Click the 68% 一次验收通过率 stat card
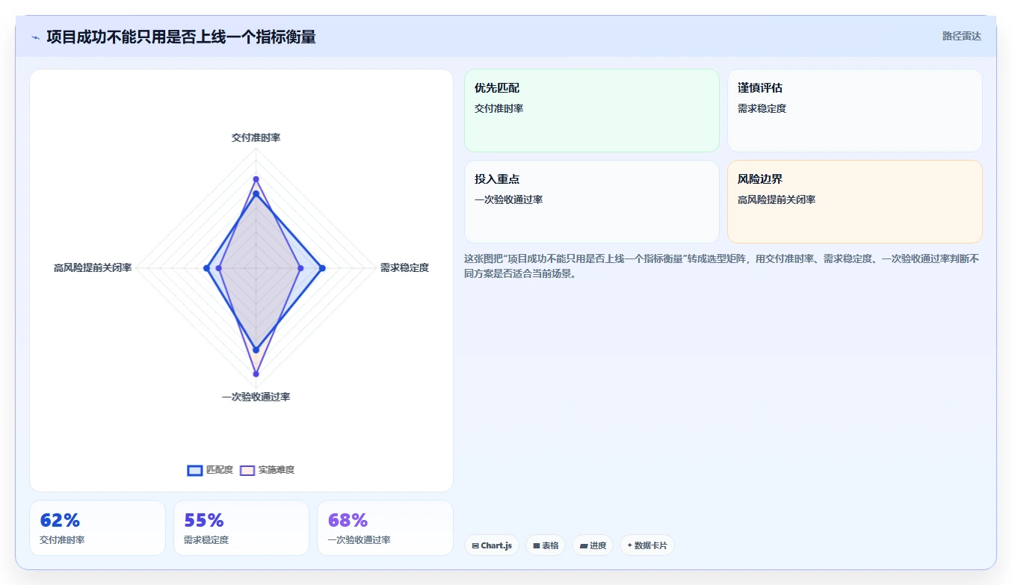 pyautogui.click(x=385, y=528)
